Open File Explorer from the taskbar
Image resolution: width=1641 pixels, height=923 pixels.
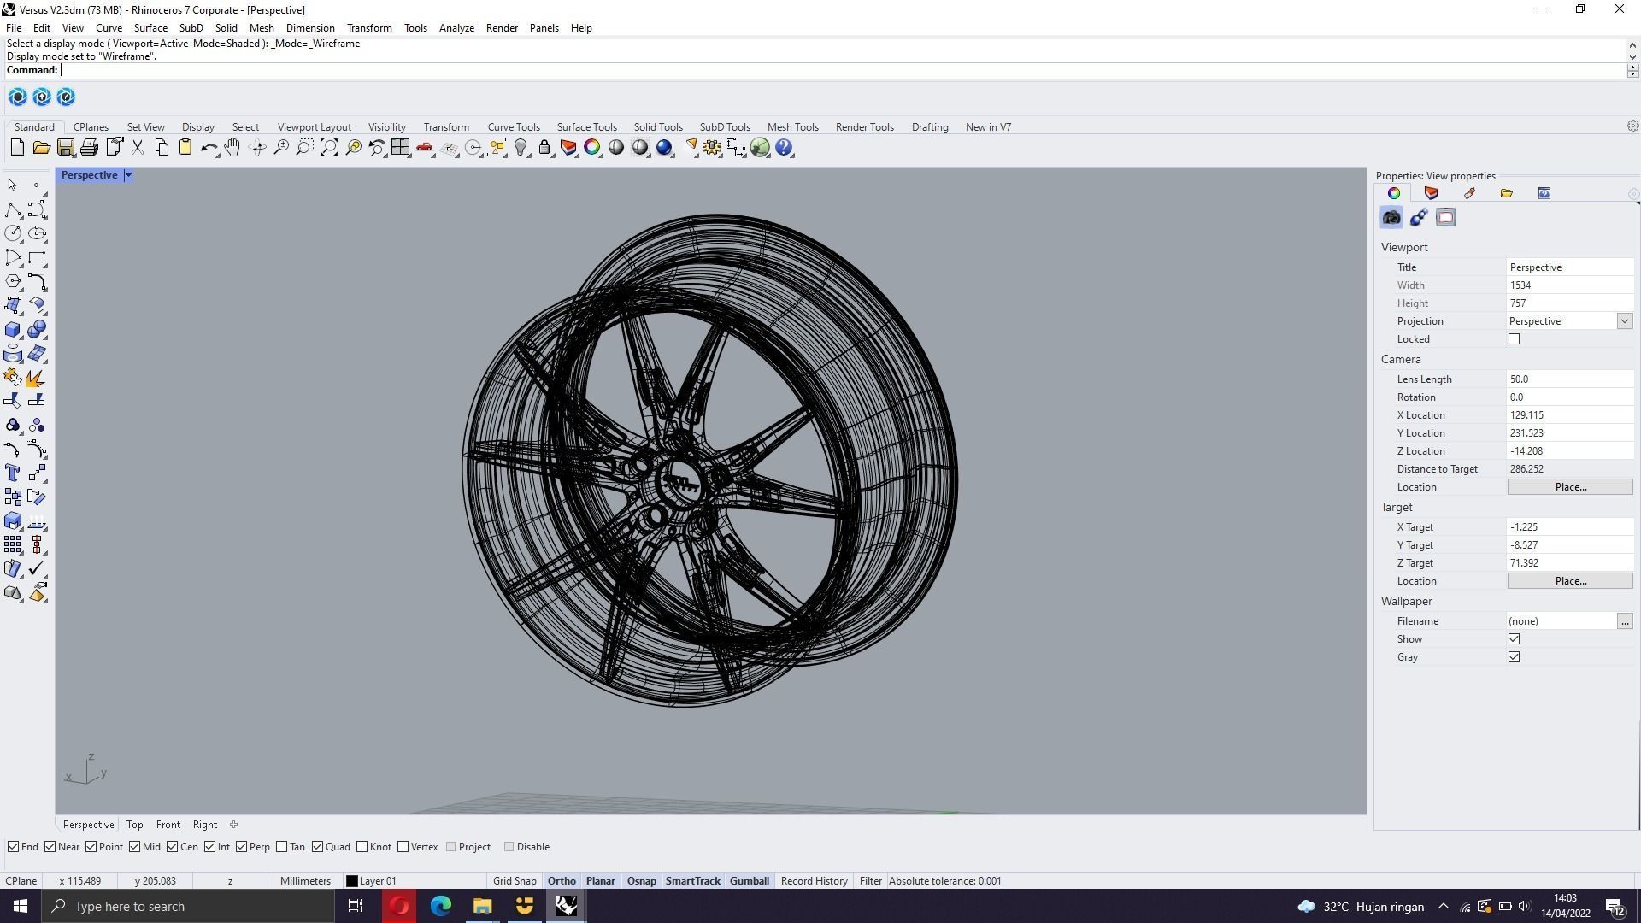pyautogui.click(x=482, y=907)
